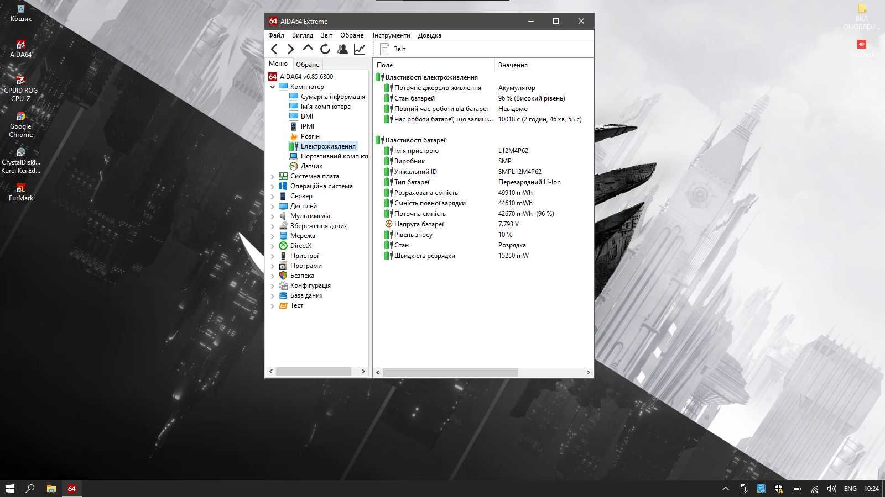Click the Поле column header
Viewport: 885px width, 497px height.
pyautogui.click(x=434, y=65)
